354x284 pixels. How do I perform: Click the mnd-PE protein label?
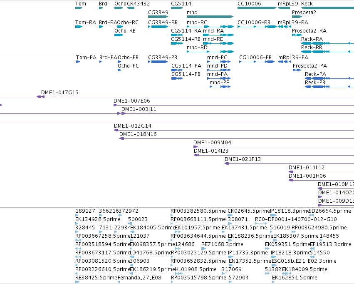[220, 83]
